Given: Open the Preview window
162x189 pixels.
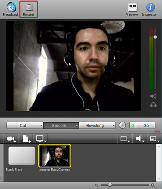Looking at the screenshot, I should (x=132, y=7).
